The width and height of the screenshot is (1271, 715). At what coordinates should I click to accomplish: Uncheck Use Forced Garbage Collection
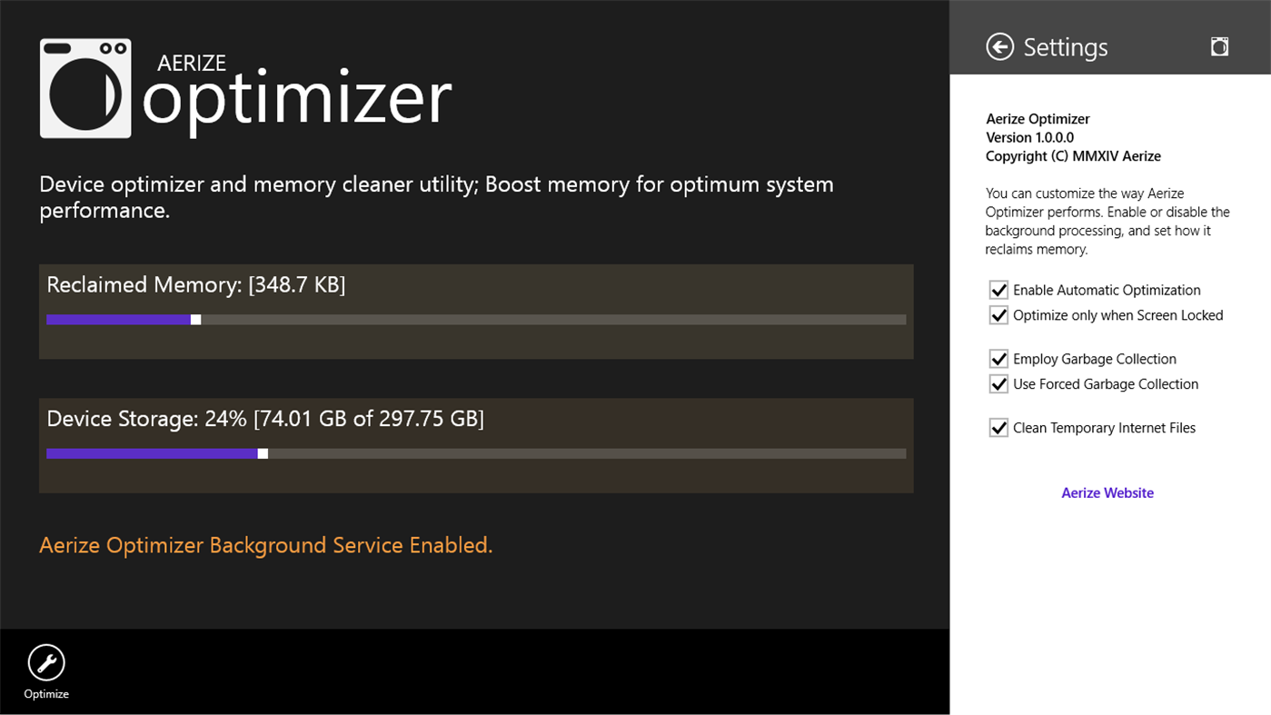click(998, 383)
